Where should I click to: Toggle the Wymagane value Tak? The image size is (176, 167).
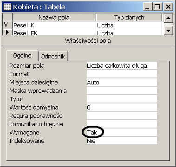point(122,132)
